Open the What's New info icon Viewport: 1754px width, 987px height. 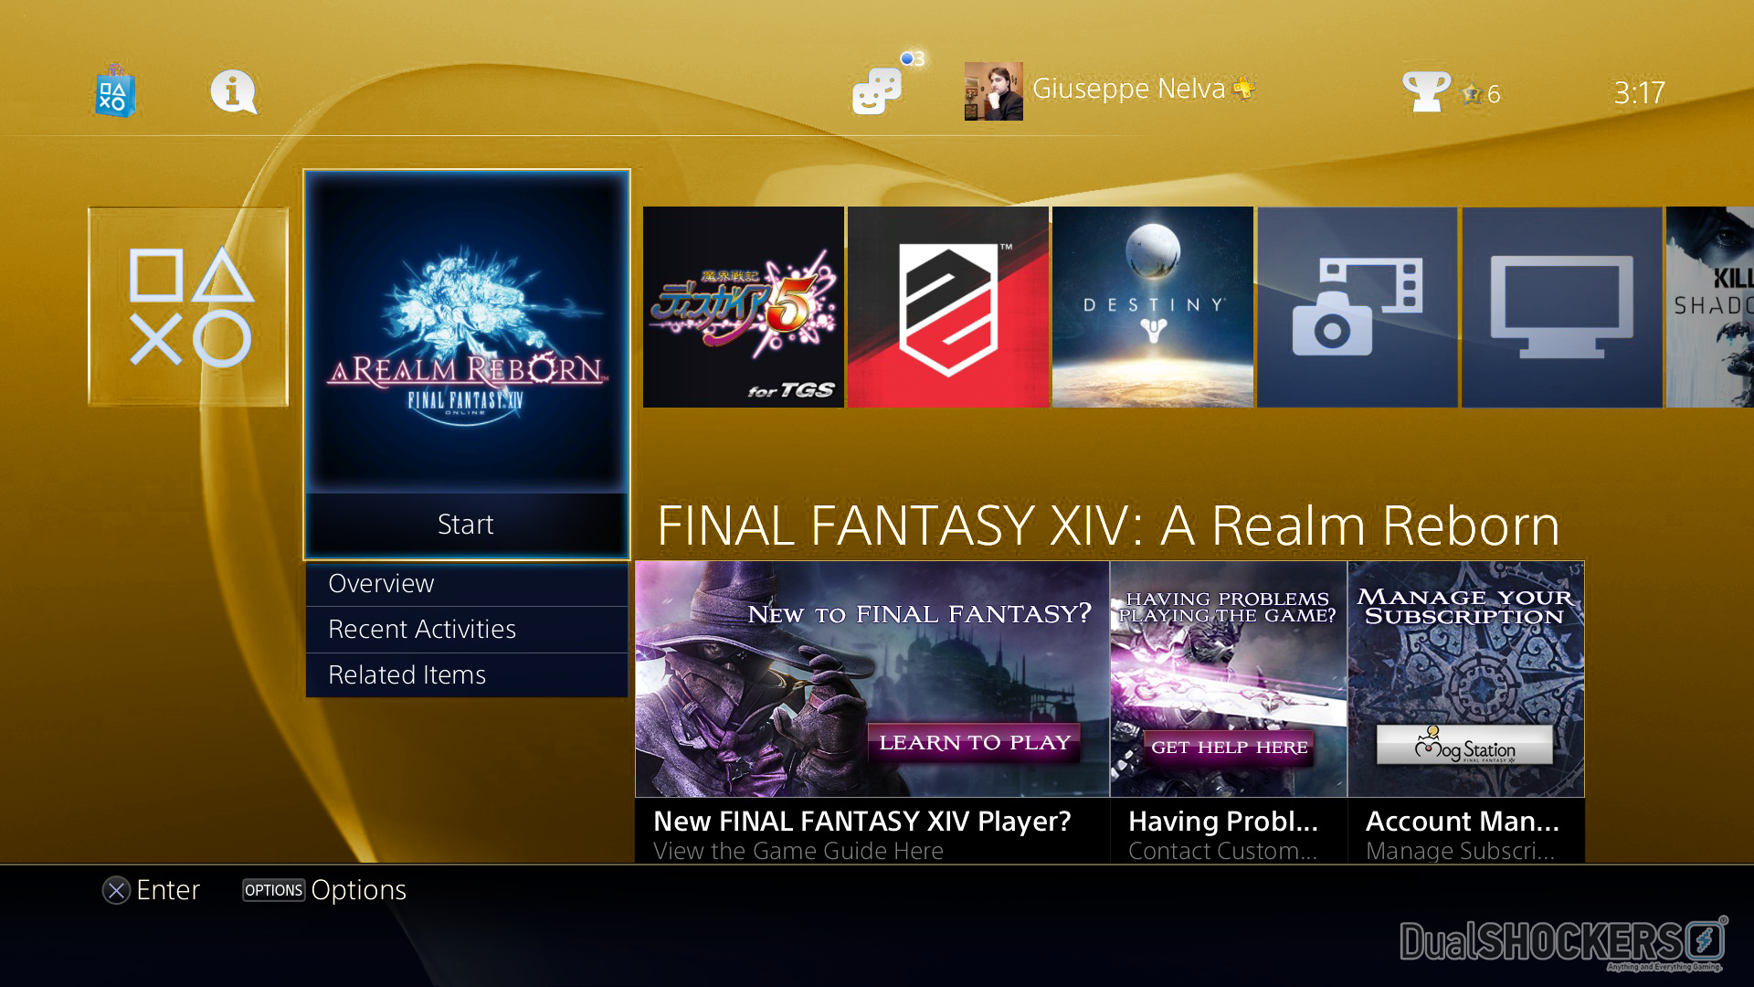(234, 92)
